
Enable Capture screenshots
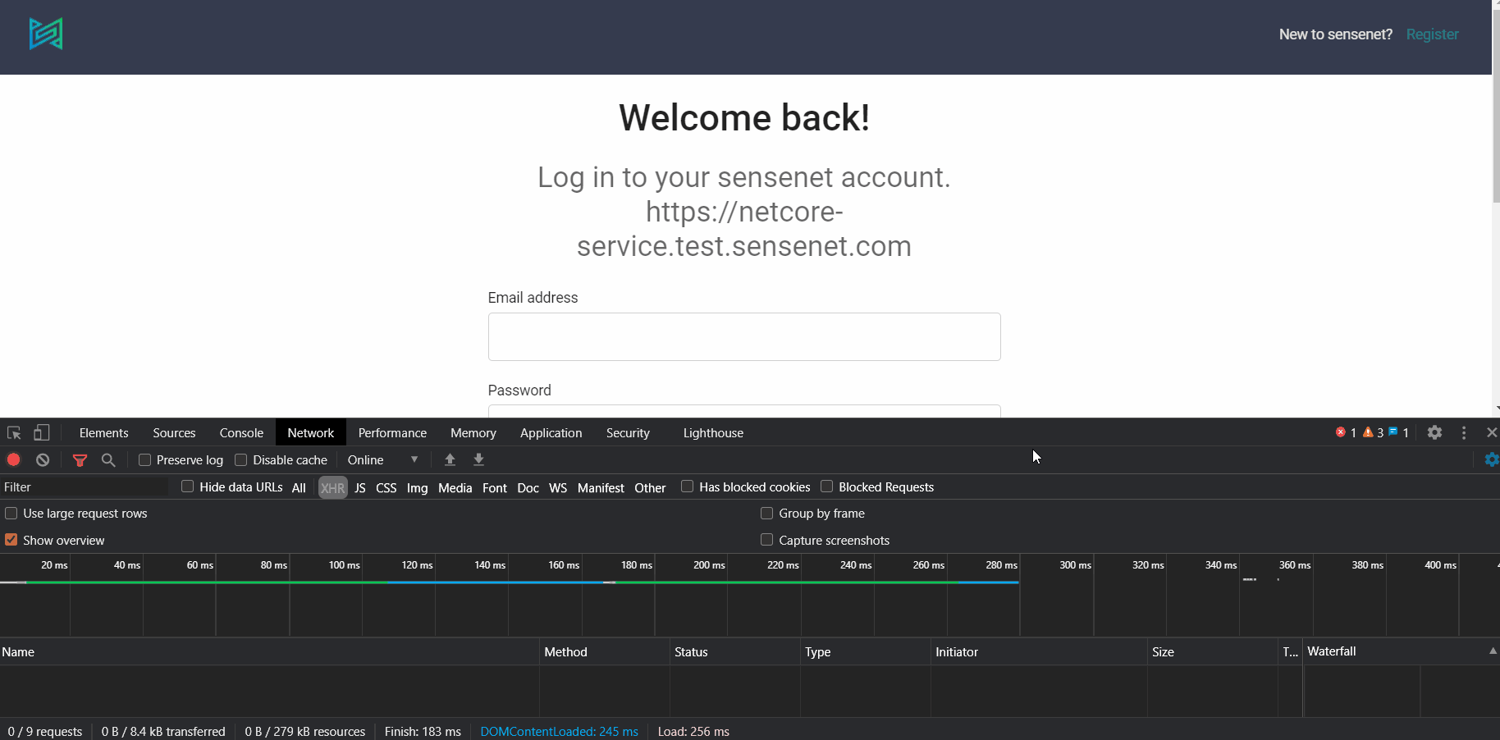pos(766,540)
